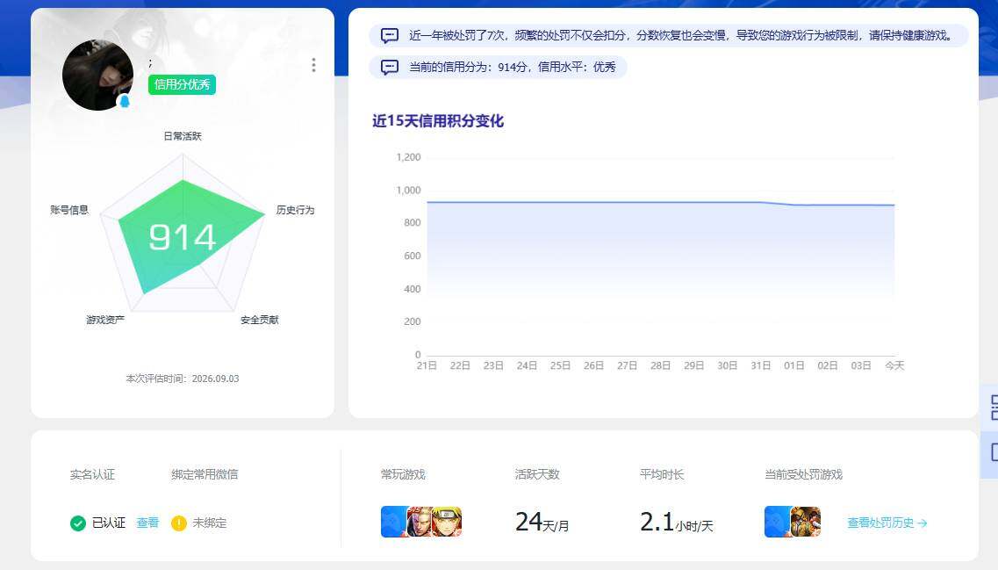Click the evaluation date 2026.09.03 text
This screenshot has width=998, height=570.
pyautogui.click(x=215, y=379)
